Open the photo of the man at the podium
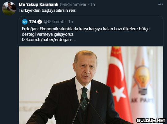 tap(91, 85)
